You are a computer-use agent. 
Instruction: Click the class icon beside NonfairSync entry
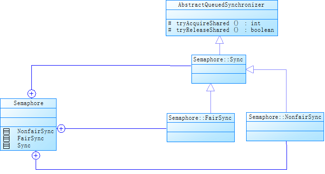(x=7, y=132)
